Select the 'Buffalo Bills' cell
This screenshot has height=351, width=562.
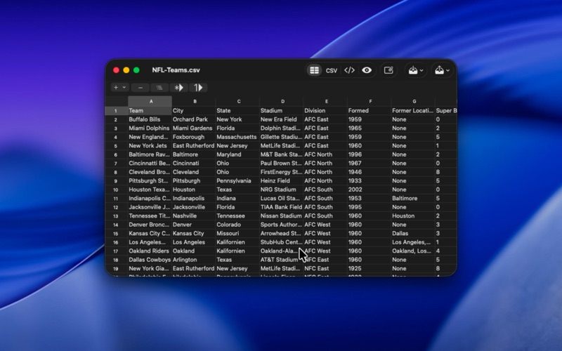pos(150,119)
